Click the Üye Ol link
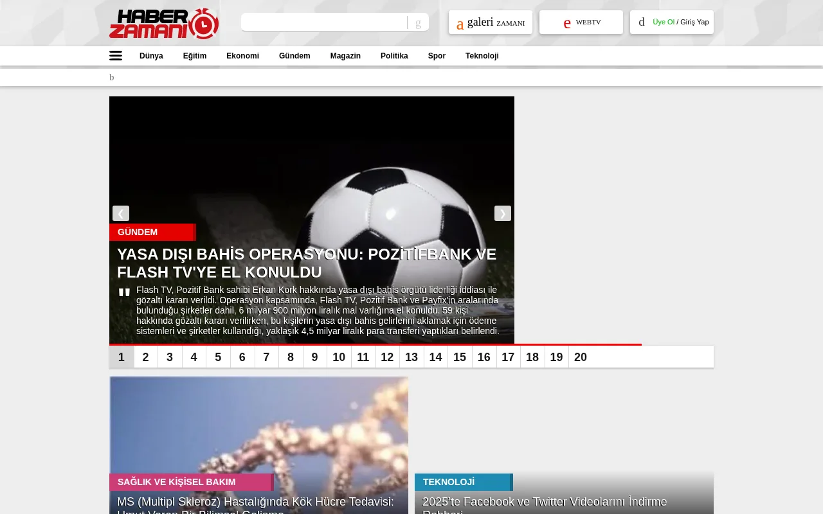This screenshot has width=823, height=514. pos(664,22)
